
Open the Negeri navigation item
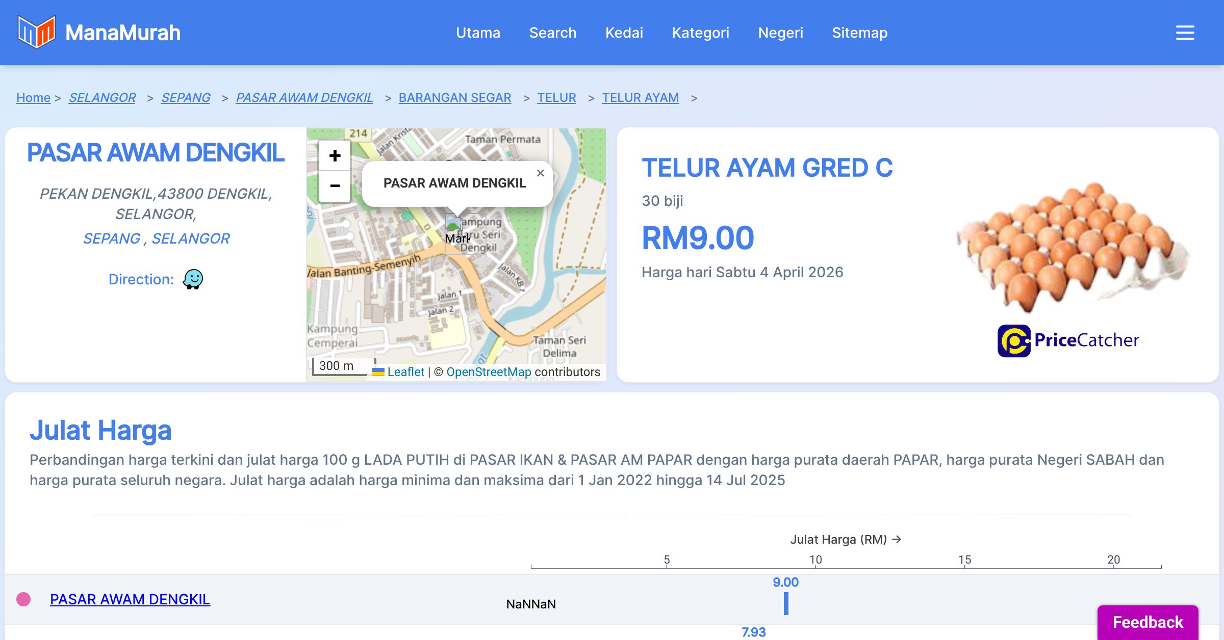pyautogui.click(x=780, y=33)
